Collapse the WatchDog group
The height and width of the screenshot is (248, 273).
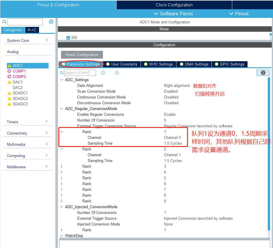pos(62,236)
